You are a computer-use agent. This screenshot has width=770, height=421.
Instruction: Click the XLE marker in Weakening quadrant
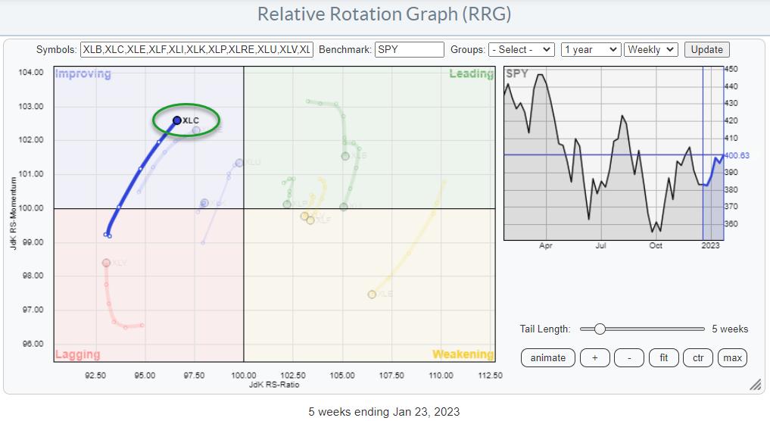coord(372,295)
